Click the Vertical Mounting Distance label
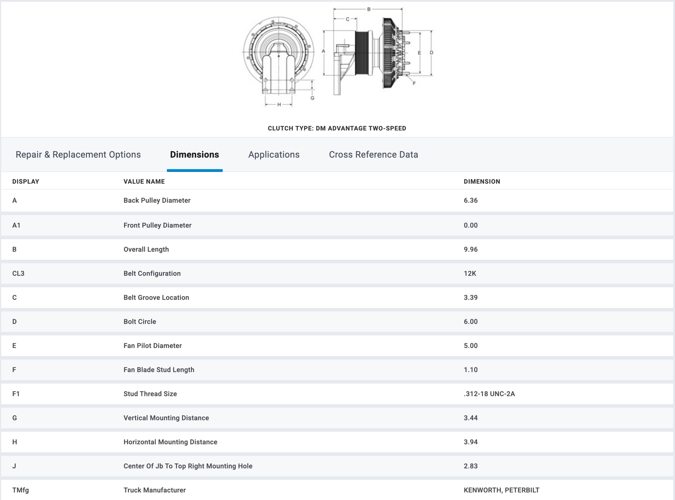The height and width of the screenshot is (500, 675). [166, 418]
